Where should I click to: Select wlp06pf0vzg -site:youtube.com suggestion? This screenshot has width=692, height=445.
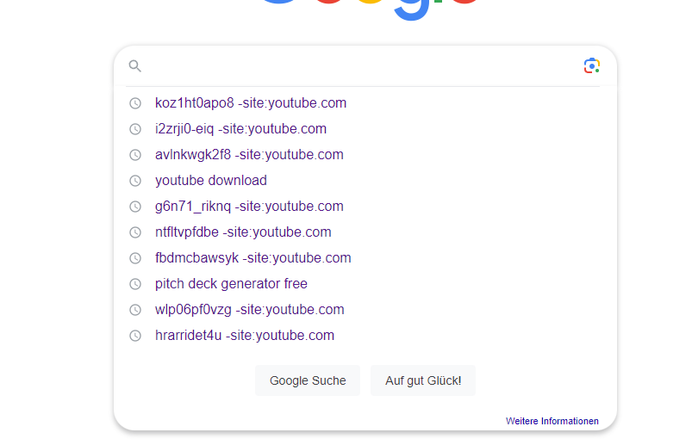click(x=249, y=310)
